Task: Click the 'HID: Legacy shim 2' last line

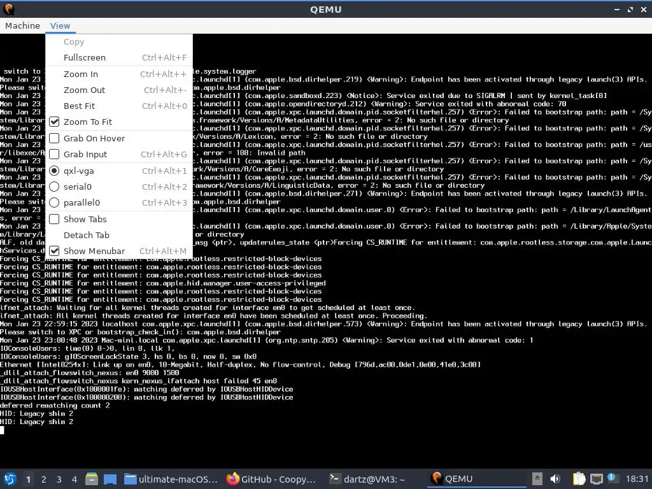Action: coord(36,422)
